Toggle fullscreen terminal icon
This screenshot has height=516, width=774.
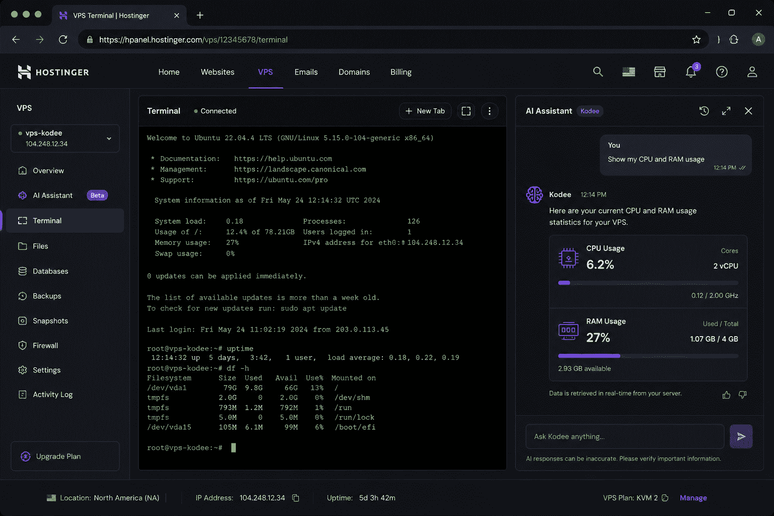466,111
